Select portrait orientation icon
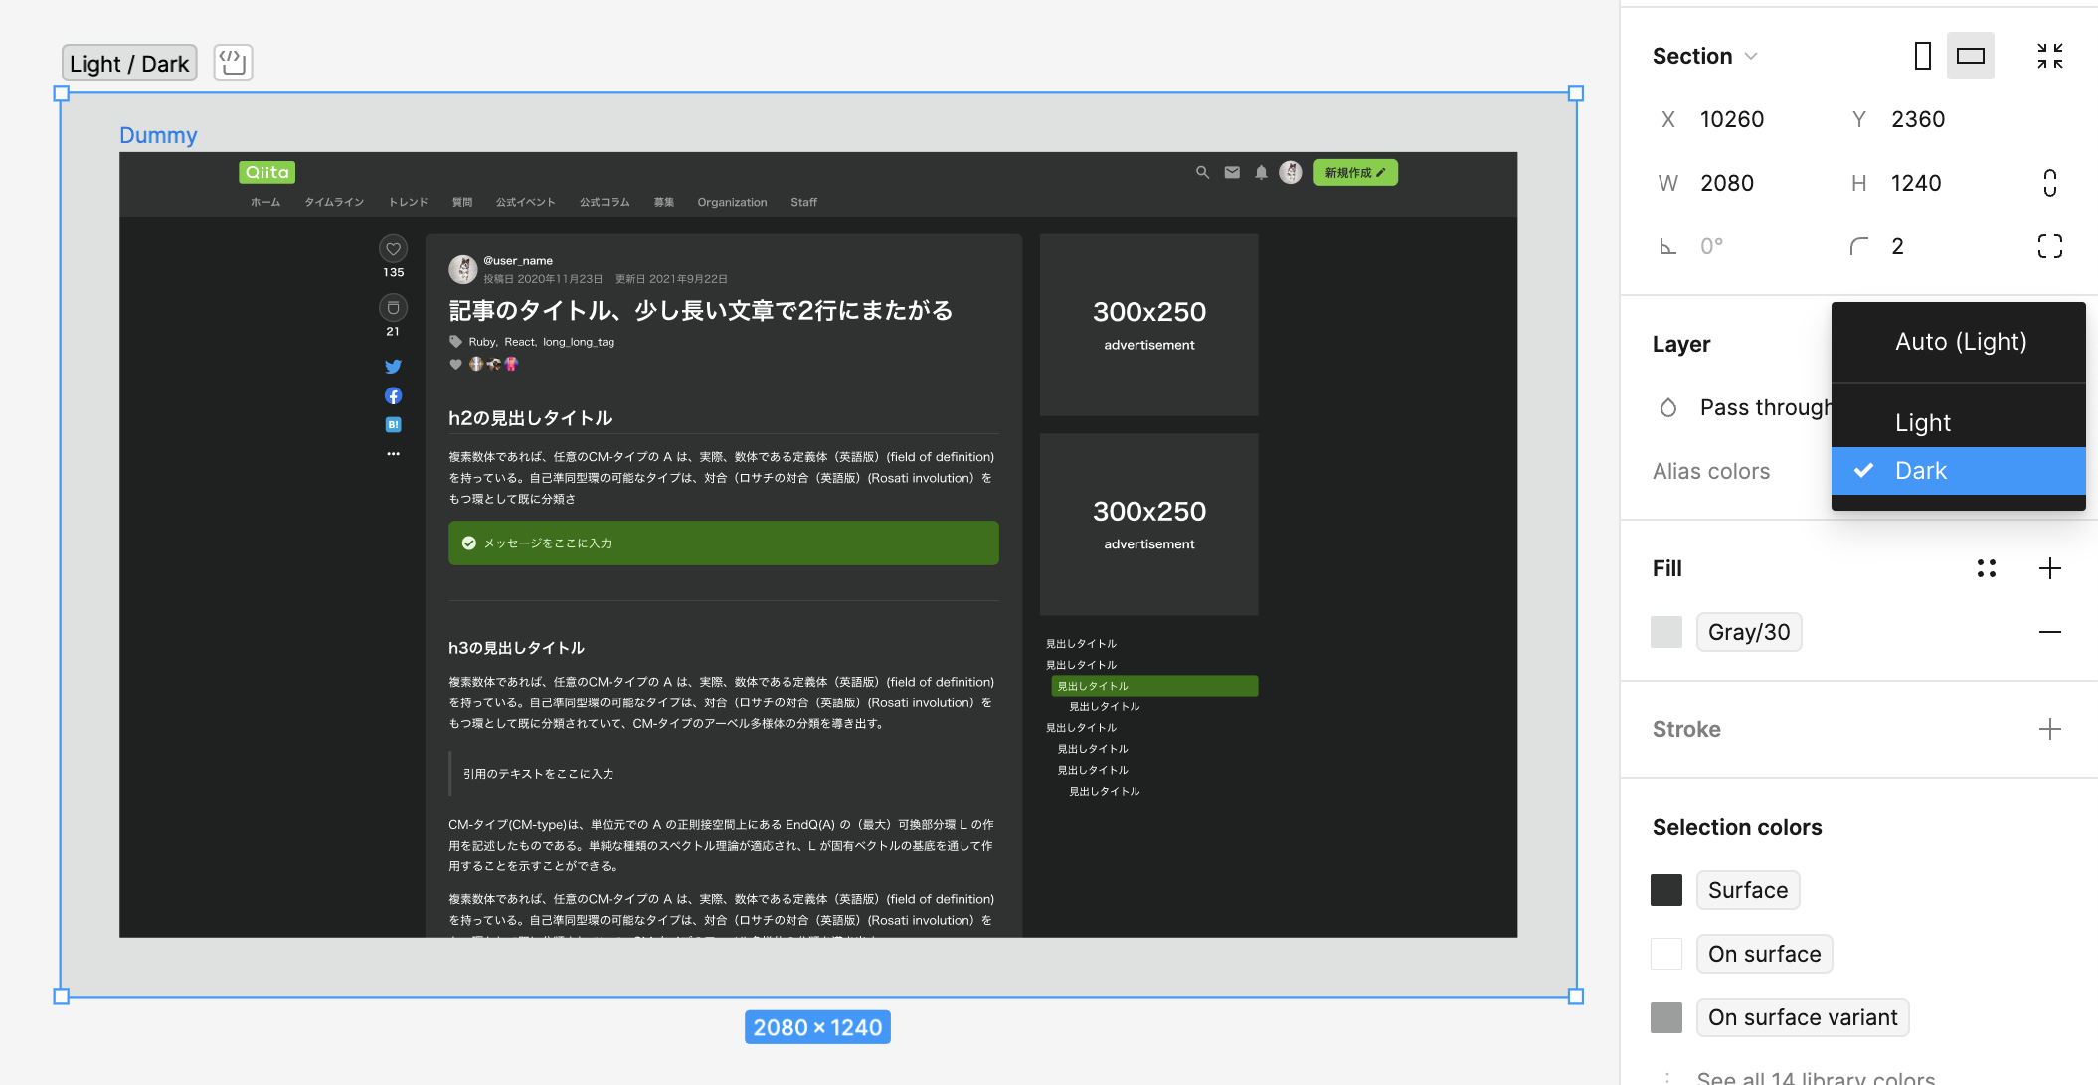Viewport: 2098px width, 1085px height. (1922, 56)
